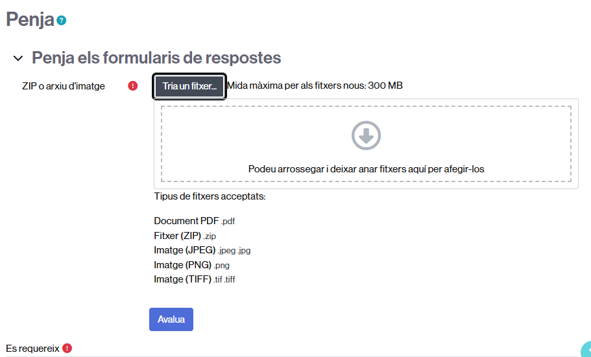Click the 'Penja' page title
This screenshot has width=591, height=357.
point(30,20)
